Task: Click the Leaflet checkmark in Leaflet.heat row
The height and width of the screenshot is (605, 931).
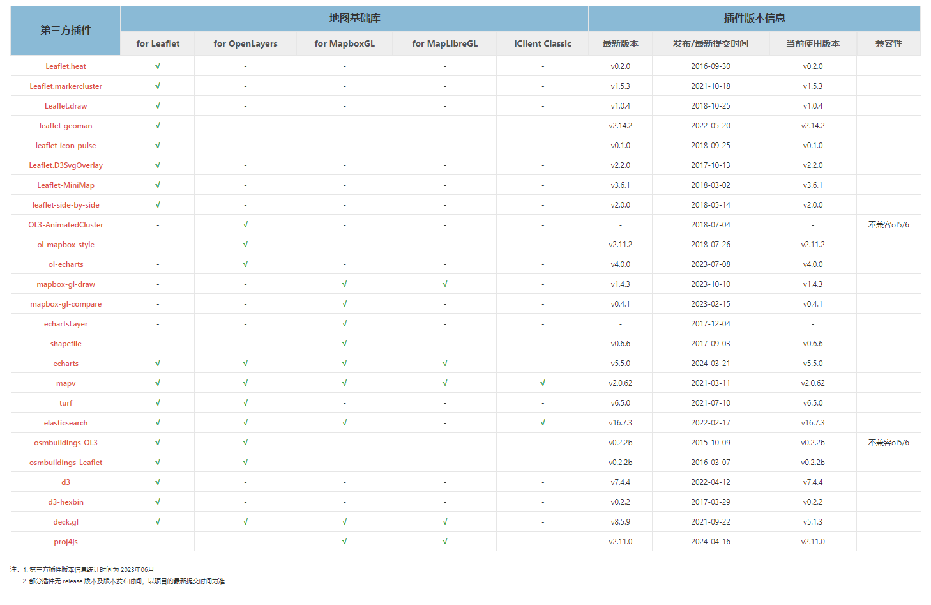Action: click(x=158, y=66)
